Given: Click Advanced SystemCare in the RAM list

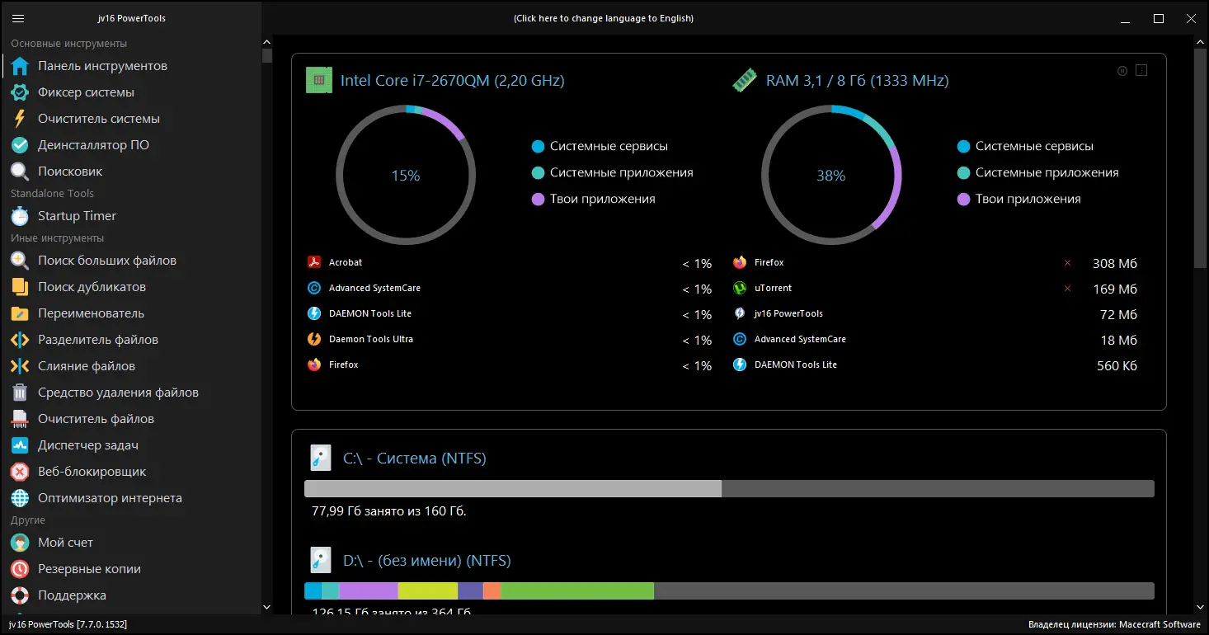Looking at the screenshot, I should coord(800,339).
